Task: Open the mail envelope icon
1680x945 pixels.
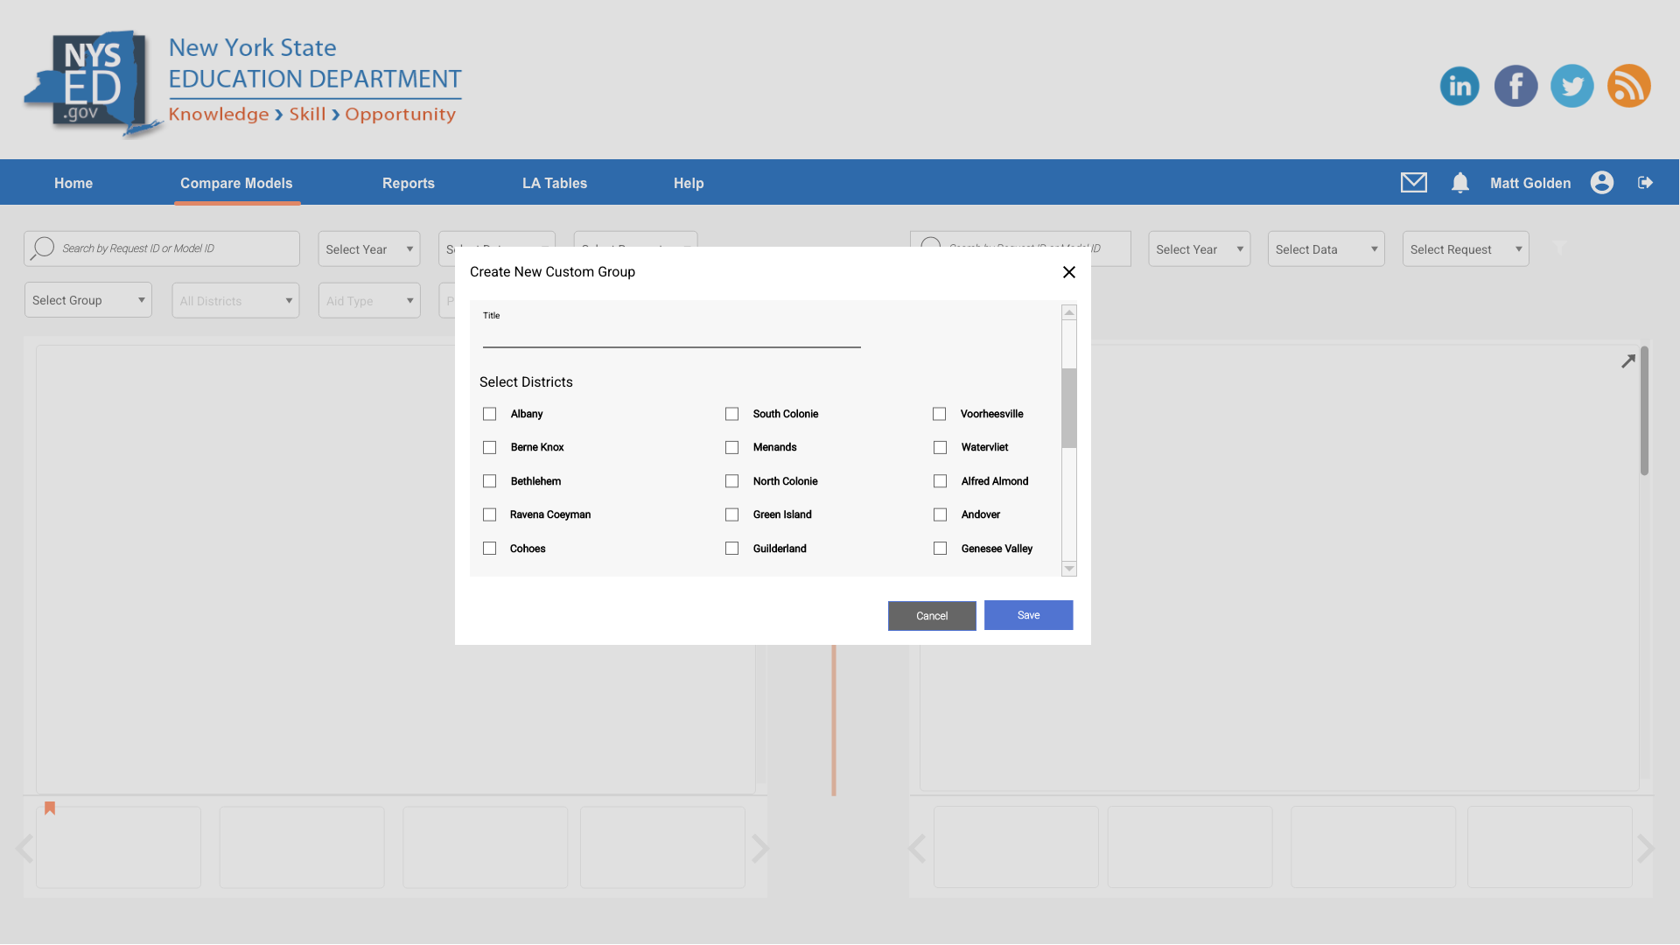Action: [x=1413, y=182]
